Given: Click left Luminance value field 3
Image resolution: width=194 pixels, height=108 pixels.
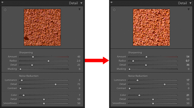Looking at the screenshot, I should [x=80, y=80].
